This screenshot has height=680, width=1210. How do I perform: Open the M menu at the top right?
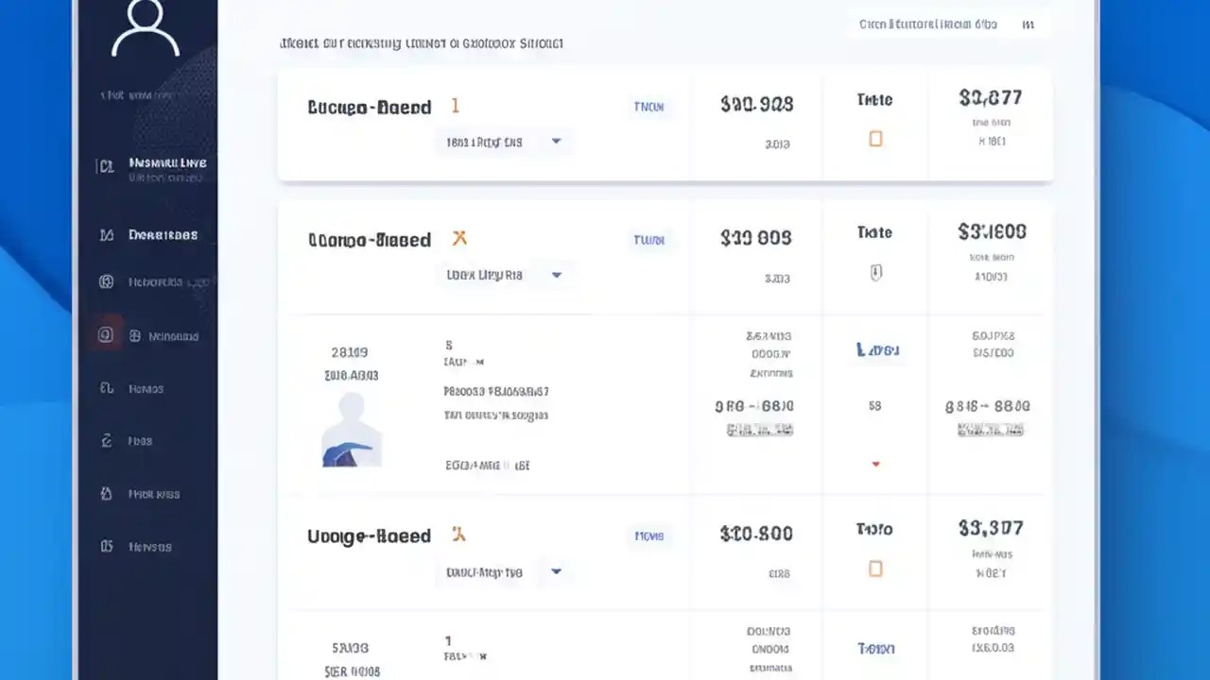click(1028, 25)
